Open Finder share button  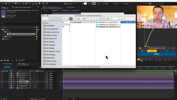click(91, 19)
